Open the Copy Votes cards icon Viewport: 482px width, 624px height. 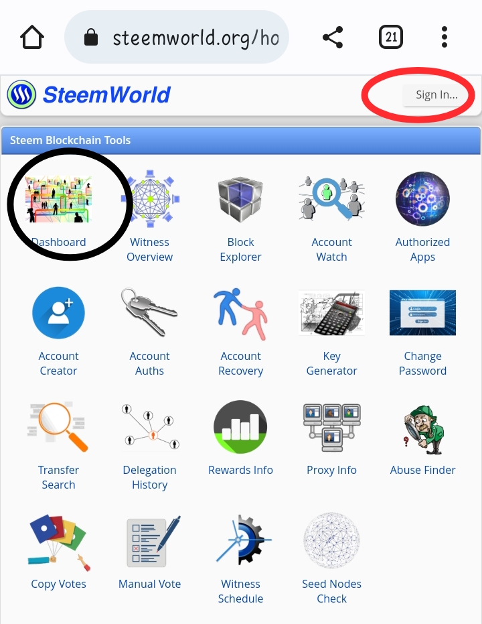tap(58, 542)
